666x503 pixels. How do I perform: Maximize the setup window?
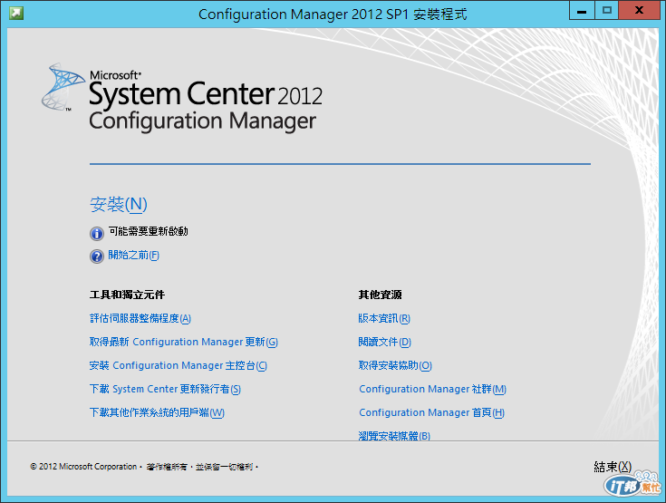coord(607,11)
